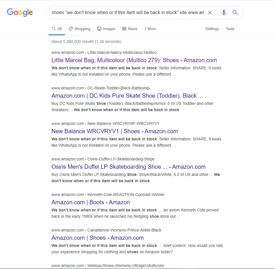Start voice search with the microphone icon

pos(224,13)
